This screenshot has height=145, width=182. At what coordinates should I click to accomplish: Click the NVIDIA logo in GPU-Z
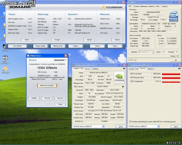pos(119,78)
